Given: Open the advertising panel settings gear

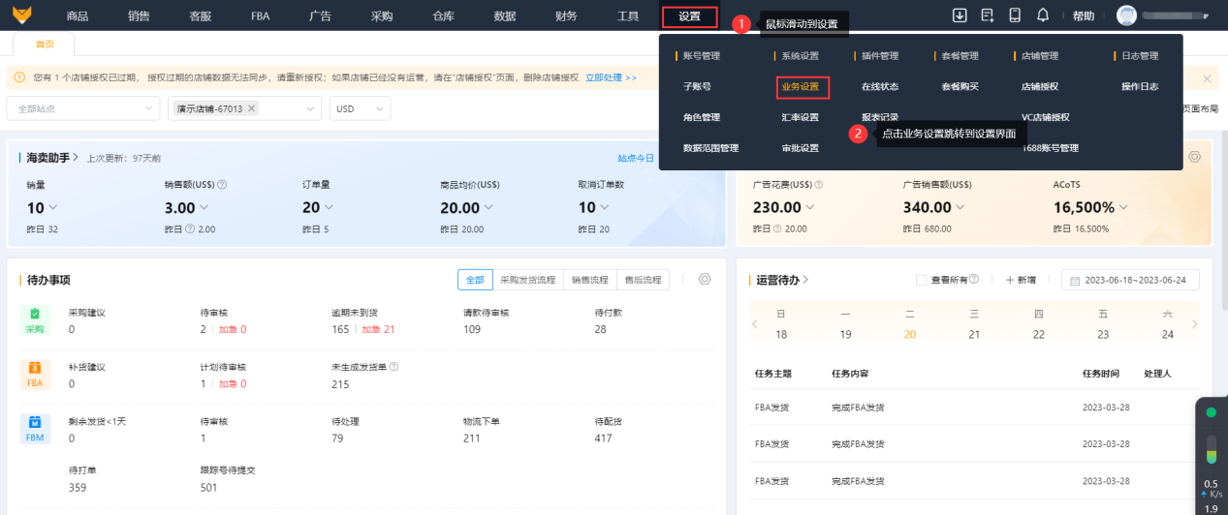Looking at the screenshot, I should point(1195,157).
